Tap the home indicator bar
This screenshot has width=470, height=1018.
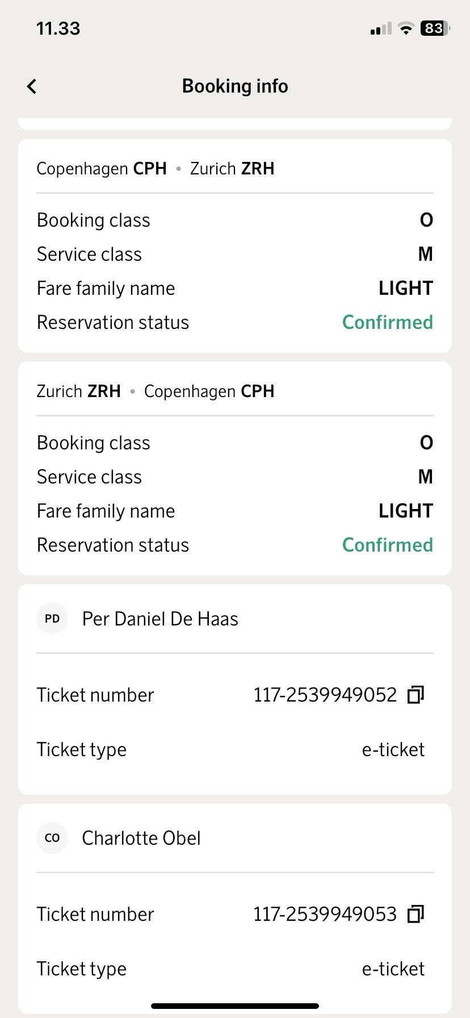pyautogui.click(x=235, y=1006)
